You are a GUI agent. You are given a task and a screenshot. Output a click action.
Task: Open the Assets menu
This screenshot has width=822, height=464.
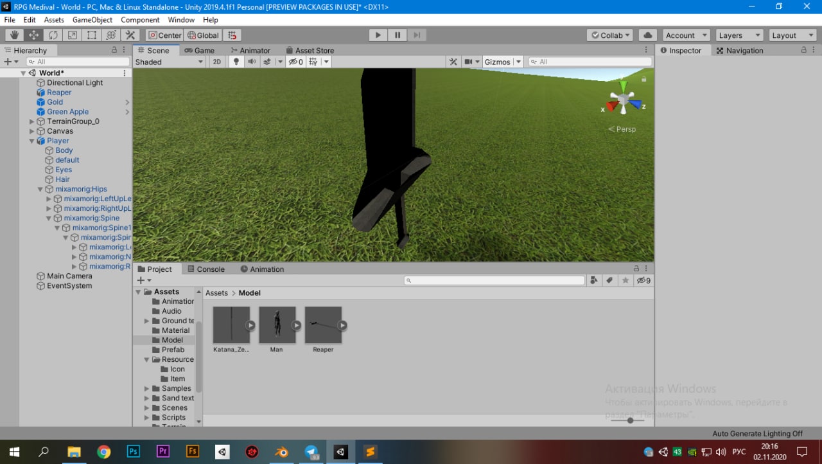(54, 20)
